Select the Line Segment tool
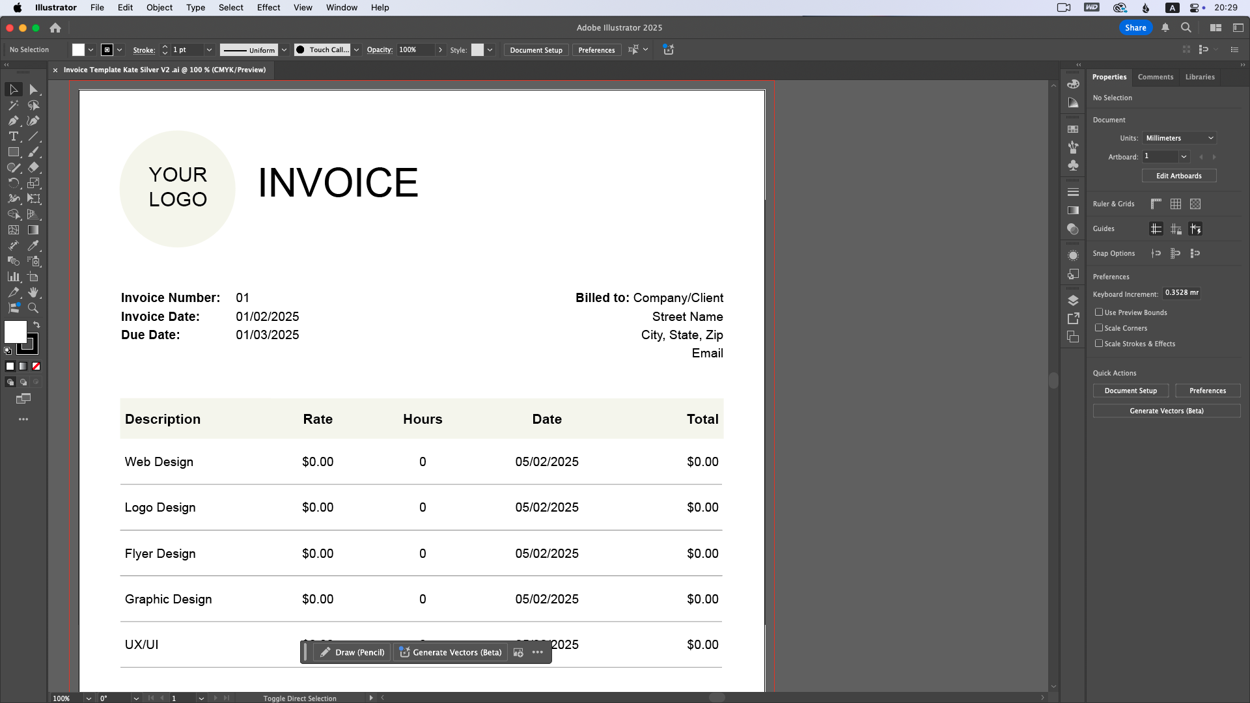 [x=34, y=136]
